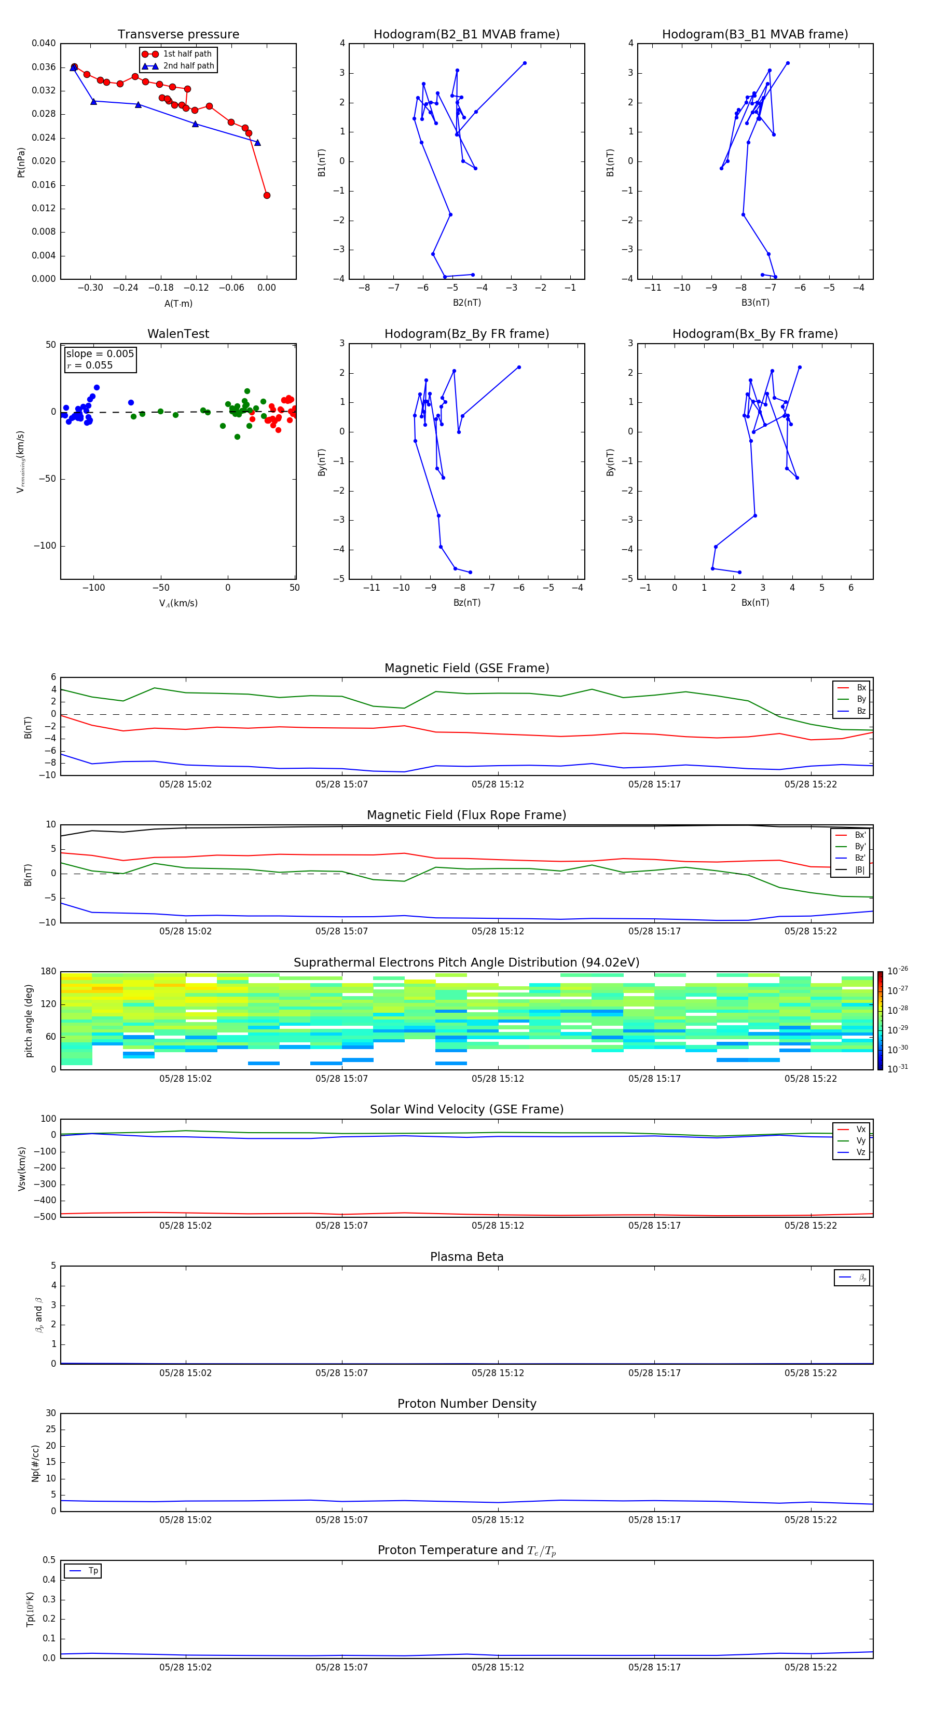
Task: Click the 'Hodogram(Bz_By FR frame)' title
Action: [466, 334]
